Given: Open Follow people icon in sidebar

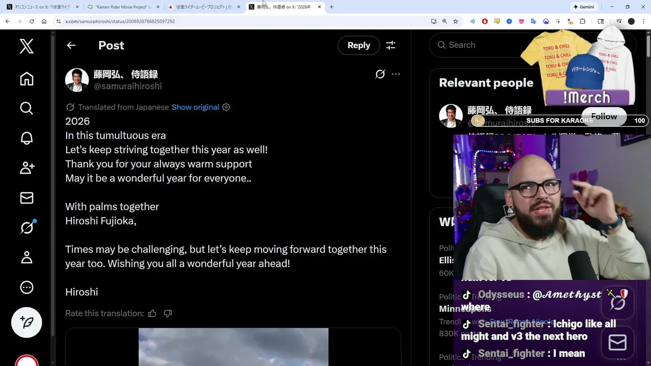Looking at the screenshot, I should tap(26, 168).
